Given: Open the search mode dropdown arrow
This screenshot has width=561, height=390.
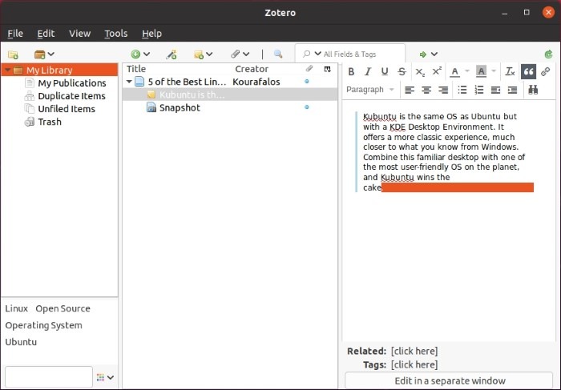Looking at the screenshot, I should [x=317, y=54].
